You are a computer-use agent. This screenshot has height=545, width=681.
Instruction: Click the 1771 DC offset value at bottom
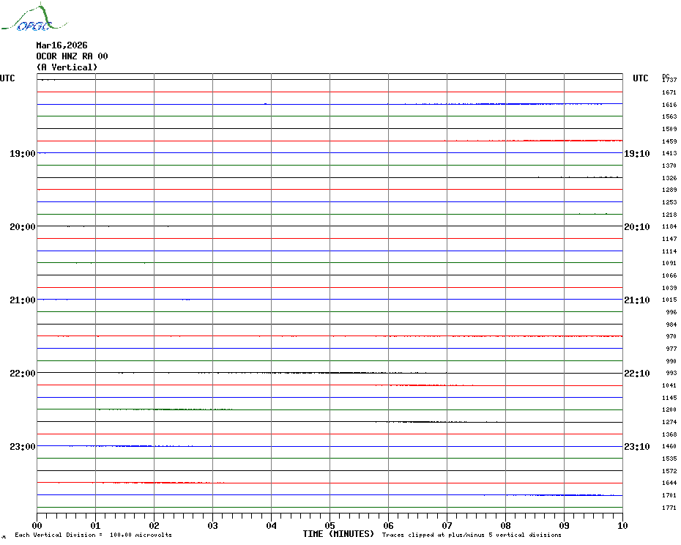click(669, 508)
